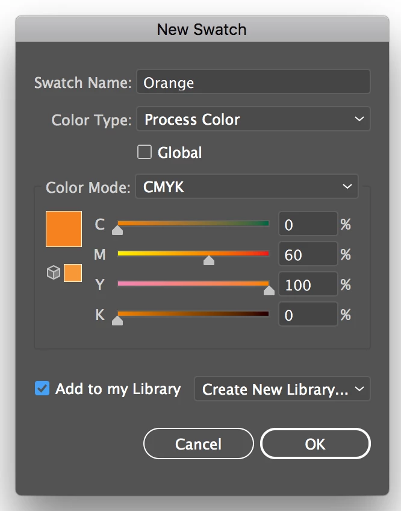Click the out-of-gamut cube warning icon
Screen dimensions: 401x511
54,273
